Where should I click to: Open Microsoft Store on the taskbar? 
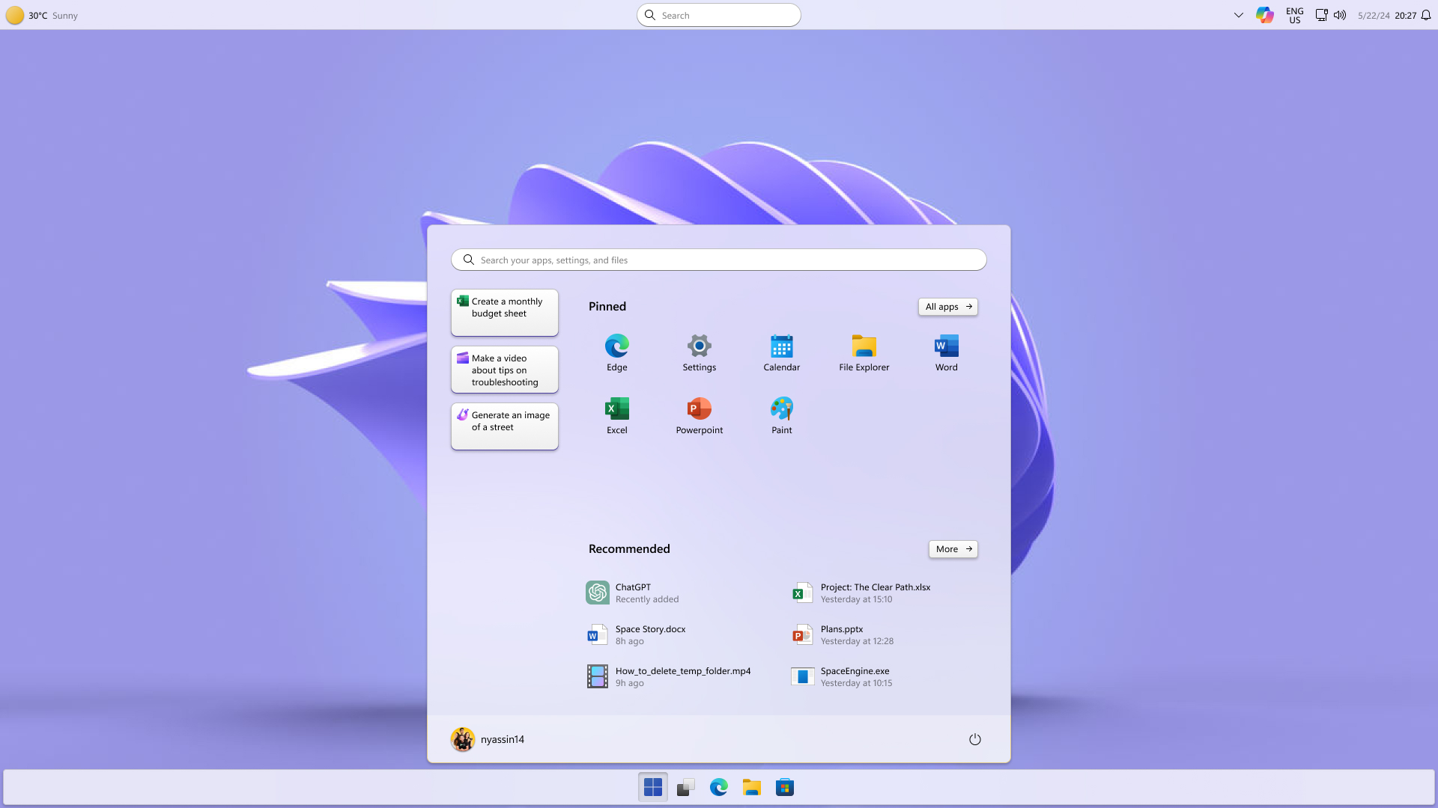click(784, 787)
